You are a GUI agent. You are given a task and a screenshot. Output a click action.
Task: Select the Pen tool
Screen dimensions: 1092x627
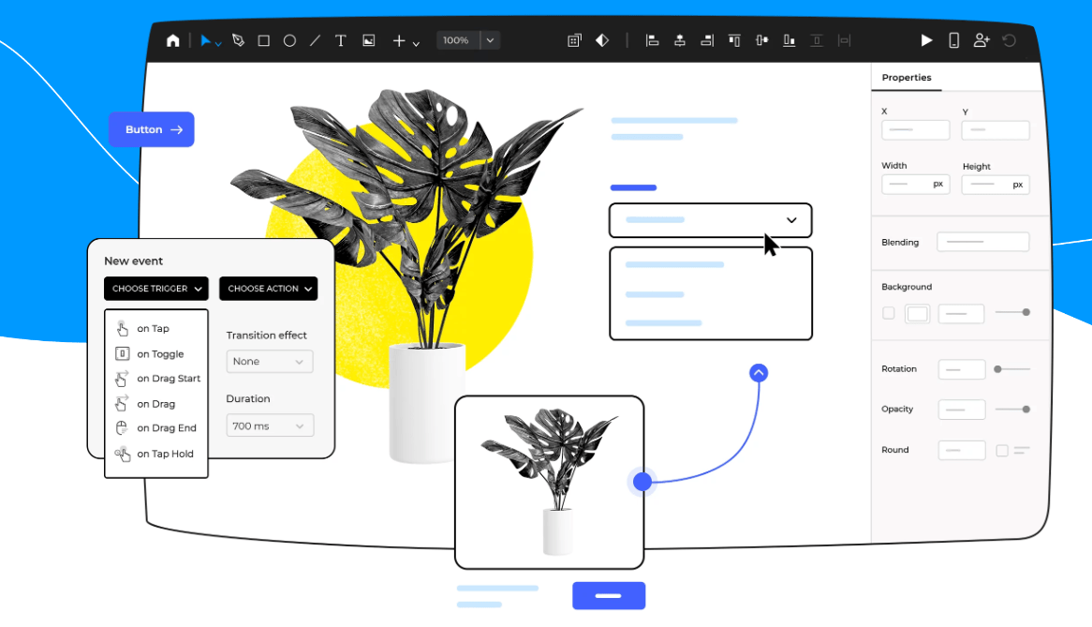(238, 40)
